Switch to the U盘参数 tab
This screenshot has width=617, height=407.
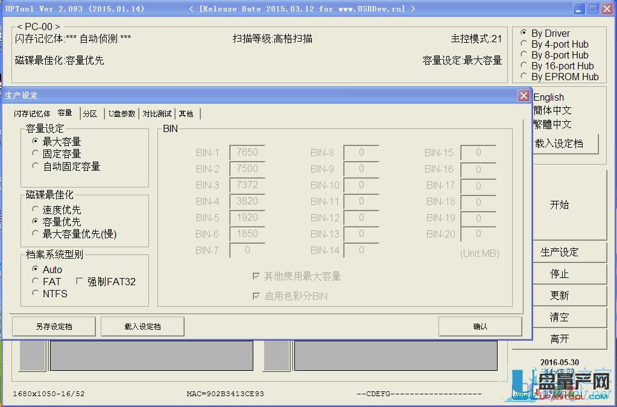click(122, 113)
